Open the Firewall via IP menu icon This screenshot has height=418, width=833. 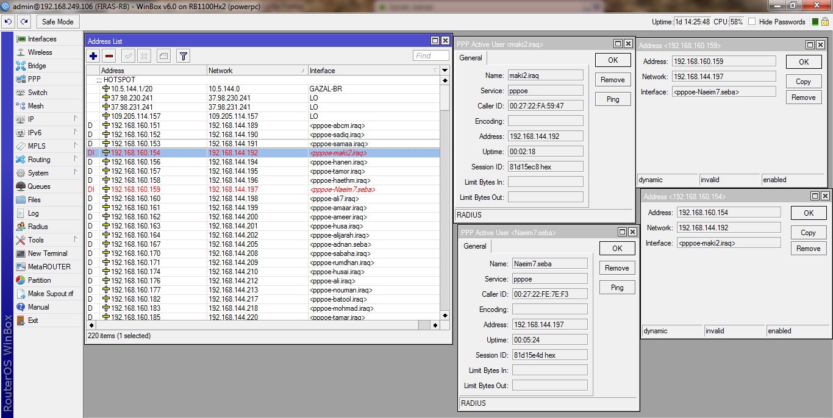pos(21,119)
